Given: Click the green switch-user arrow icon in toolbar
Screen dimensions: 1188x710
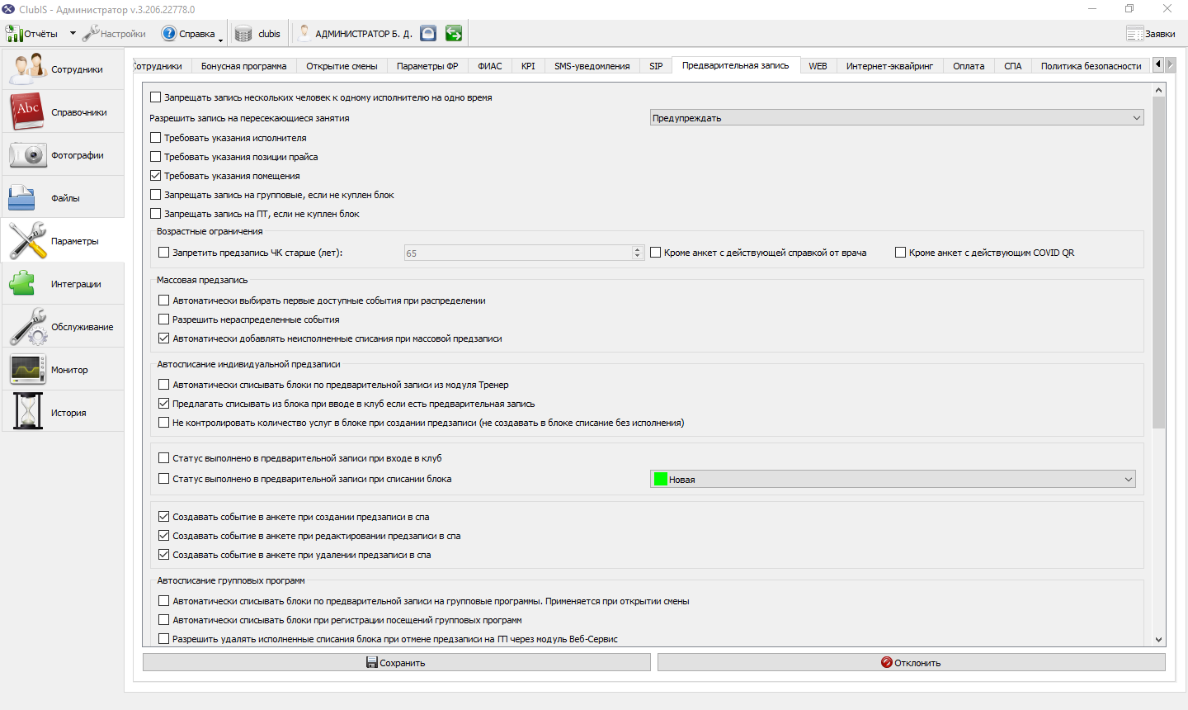Looking at the screenshot, I should pyautogui.click(x=453, y=33).
